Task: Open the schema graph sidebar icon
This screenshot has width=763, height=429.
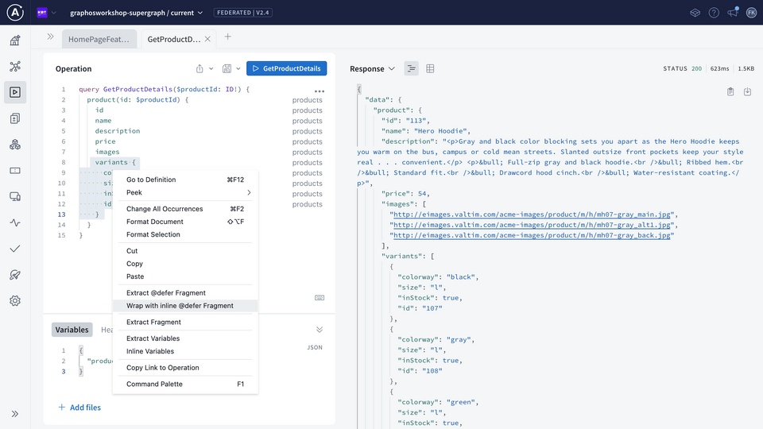Action: [15, 66]
